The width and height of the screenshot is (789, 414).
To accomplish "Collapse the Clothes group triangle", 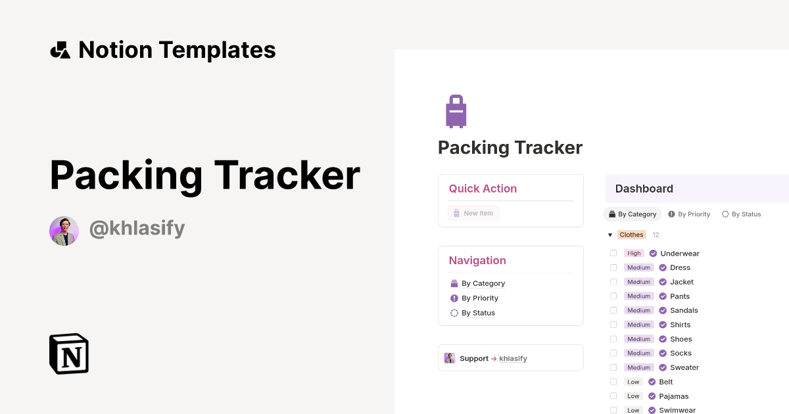I will pos(610,235).
